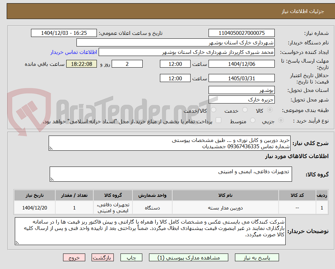Image resolution: width=335 pixels, height=269 pixels.
Task: Click the کد کالا column header
Action: 297,195
